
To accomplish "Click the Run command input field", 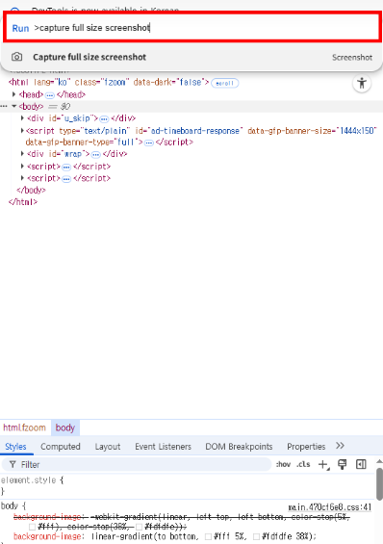I will coord(191,28).
